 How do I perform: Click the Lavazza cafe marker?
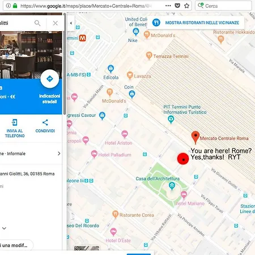pos(130,75)
